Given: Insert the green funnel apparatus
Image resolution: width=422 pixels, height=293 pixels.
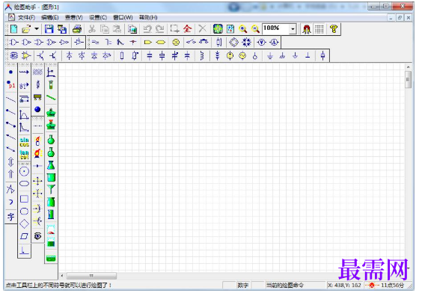Looking at the screenshot, I should coord(51,190).
